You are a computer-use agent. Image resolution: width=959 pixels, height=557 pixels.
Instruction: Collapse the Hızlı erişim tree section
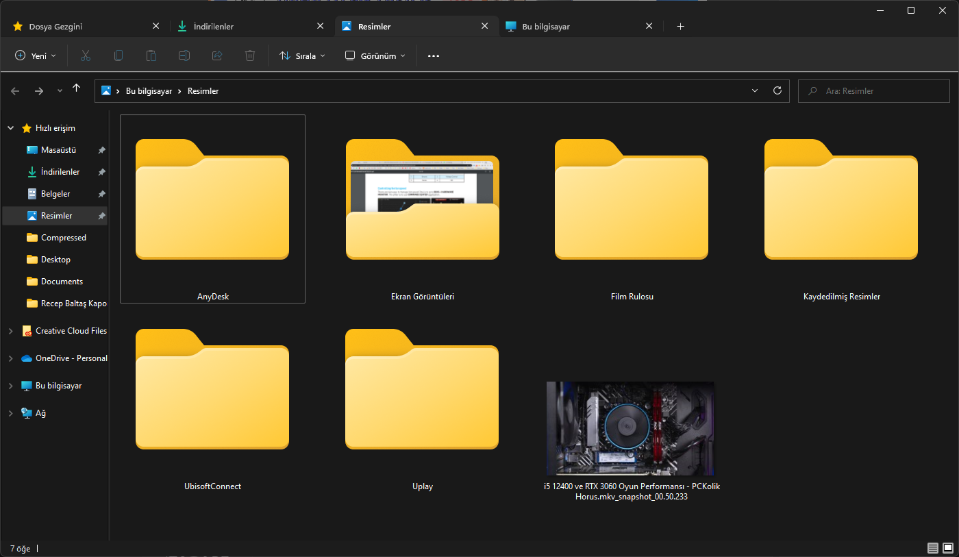(10, 128)
